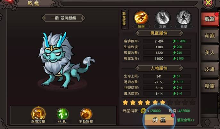Click the first gold star
Screen dimensions: 220x129
point(125,102)
